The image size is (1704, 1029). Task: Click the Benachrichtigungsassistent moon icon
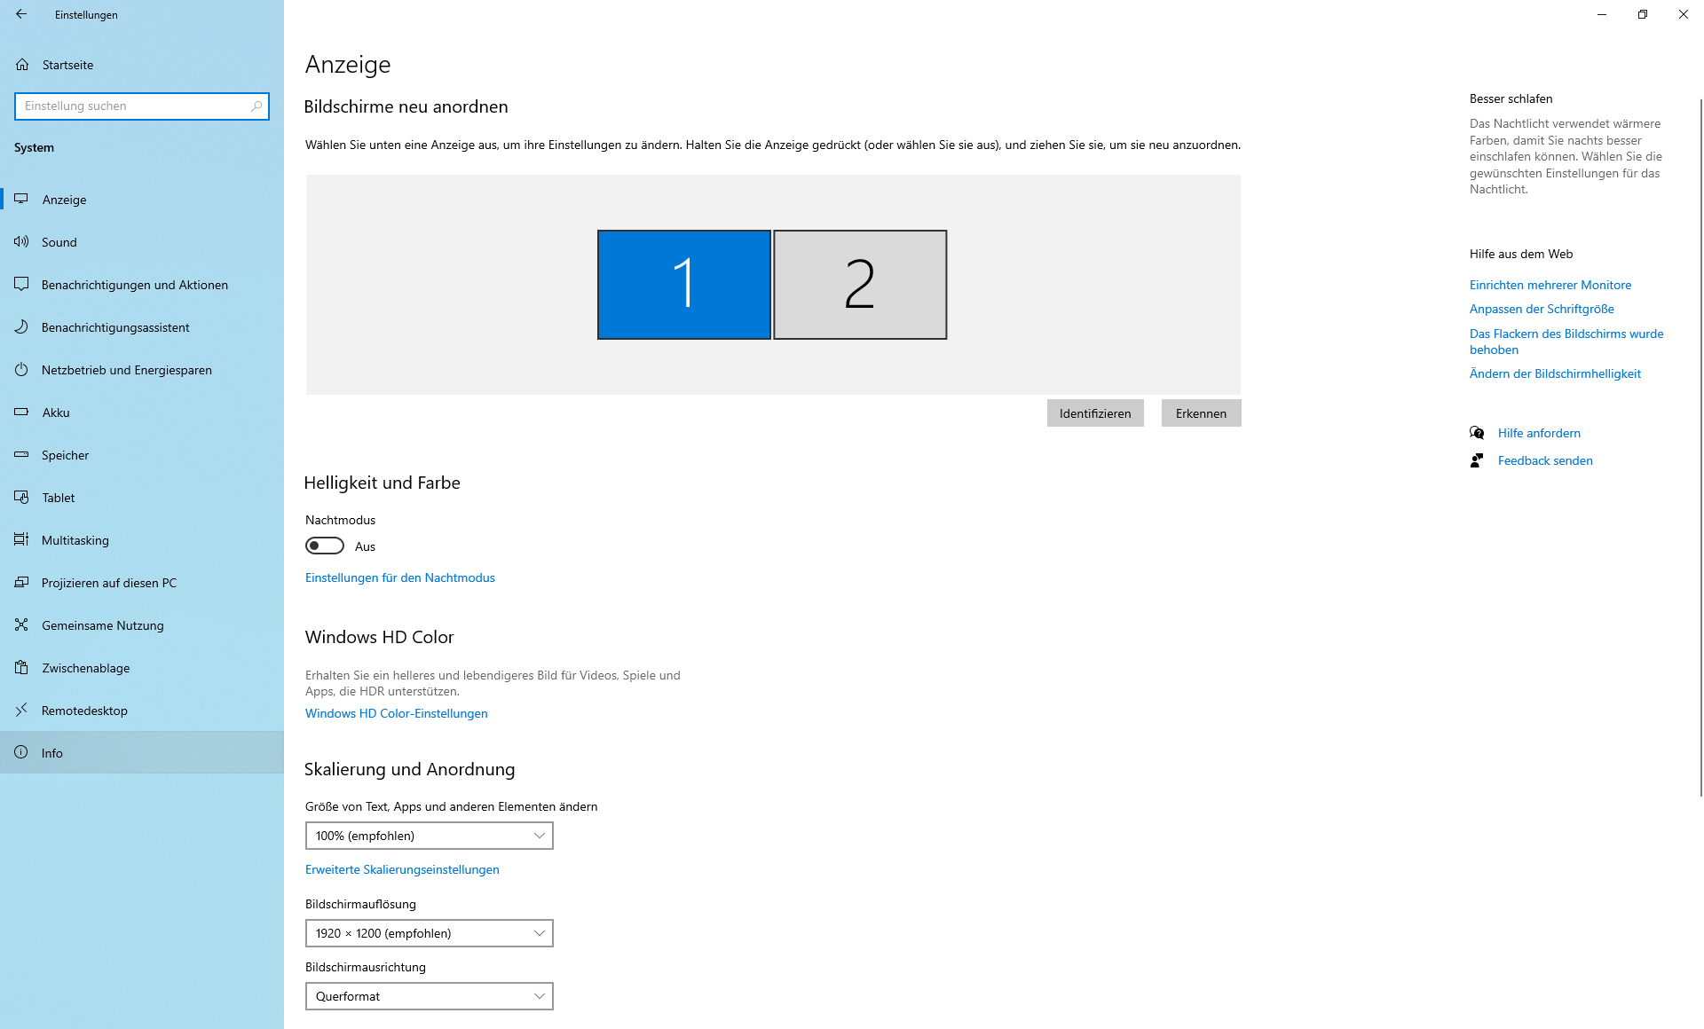coord(21,327)
